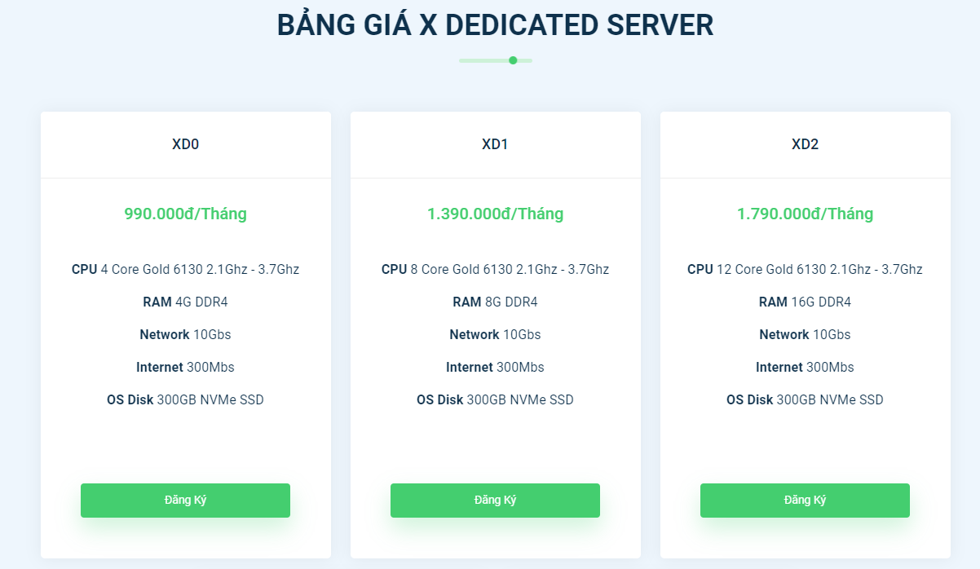Click Đăng Ký button for XD1 plan
The width and height of the screenshot is (980, 569).
(x=495, y=500)
